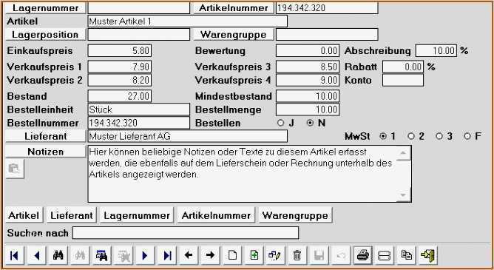This screenshot has width=494, height=270.
Task: Click the Notizen button
Action: pos(46,152)
